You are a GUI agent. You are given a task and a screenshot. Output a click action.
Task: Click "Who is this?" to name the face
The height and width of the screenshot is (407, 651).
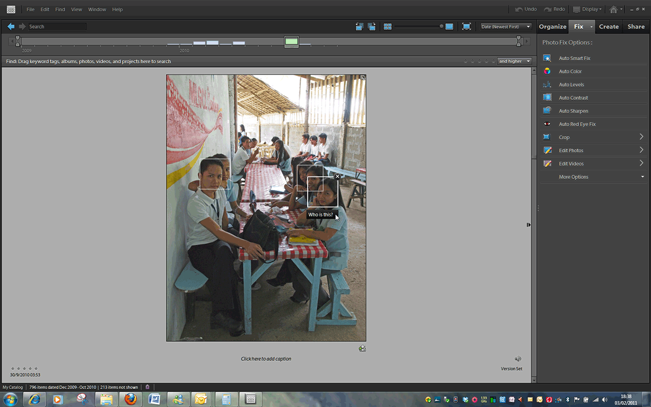coord(321,215)
